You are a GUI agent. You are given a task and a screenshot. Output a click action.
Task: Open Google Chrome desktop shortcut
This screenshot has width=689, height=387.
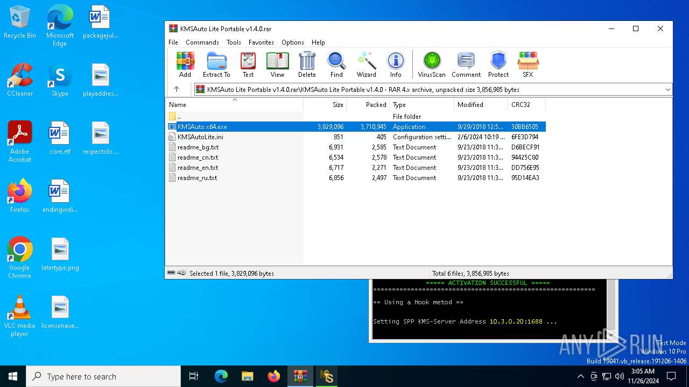point(20,258)
